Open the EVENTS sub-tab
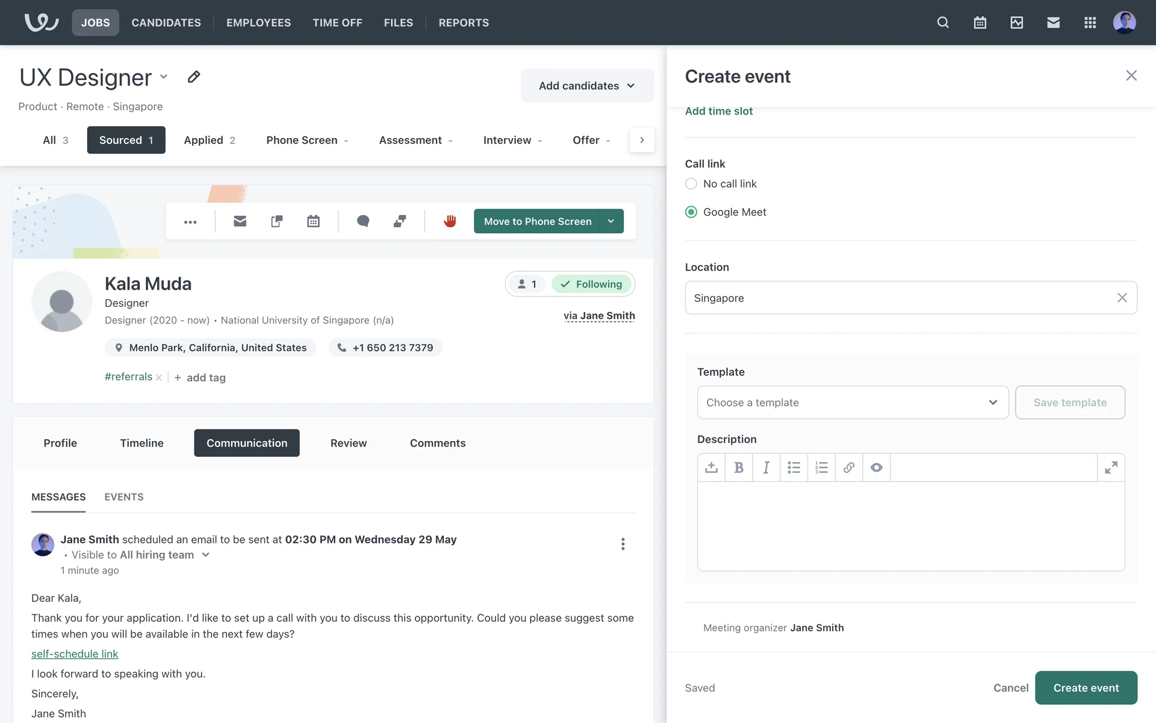This screenshot has width=1156, height=723. tap(124, 497)
